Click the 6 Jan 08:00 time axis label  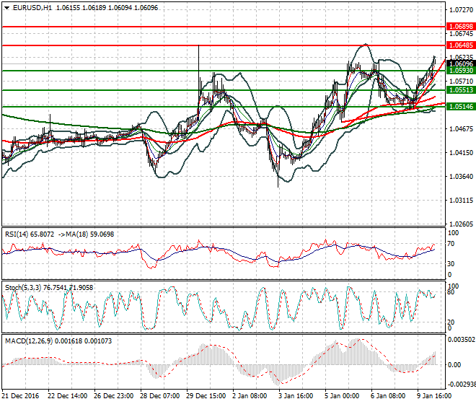tap(388, 396)
